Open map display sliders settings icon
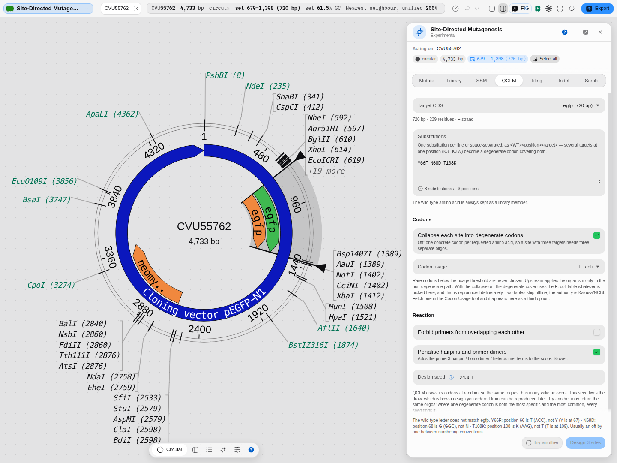Viewport: 617px width, 463px height. coord(237,450)
